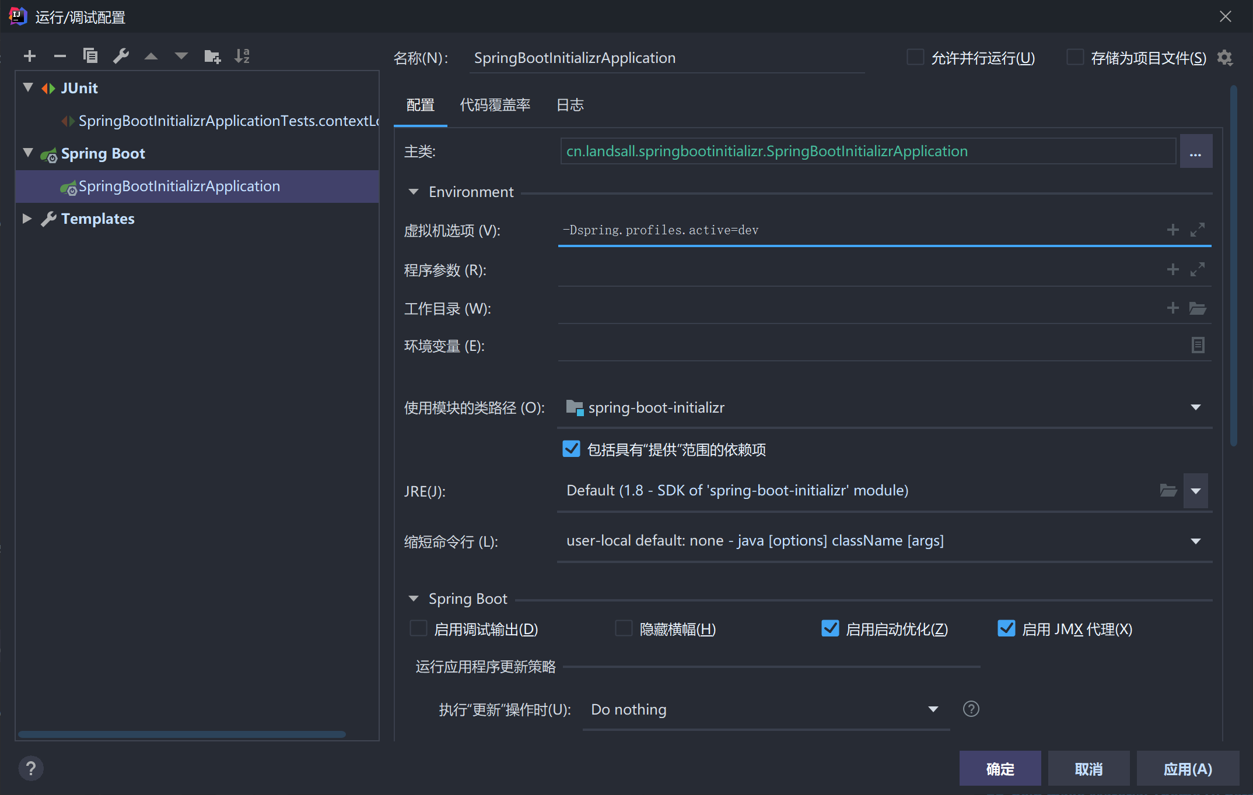This screenshot has height=795, width=1253.
Task: Open the JRE dropdown arrow
Action: (x=1196, y=491)
